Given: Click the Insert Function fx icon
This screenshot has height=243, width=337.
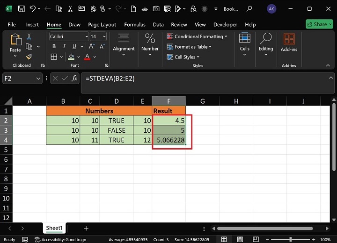Looking at the screenshot, I should tap(74, 79).
